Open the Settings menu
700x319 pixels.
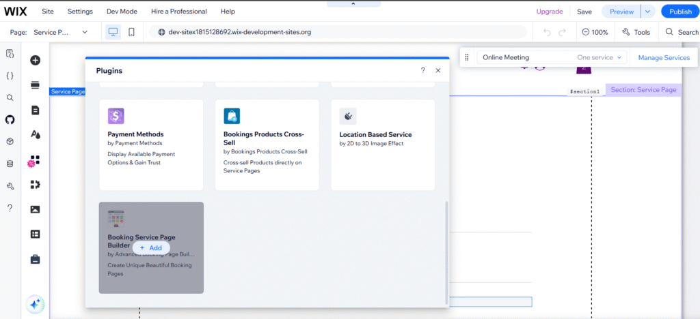[80, 12]
